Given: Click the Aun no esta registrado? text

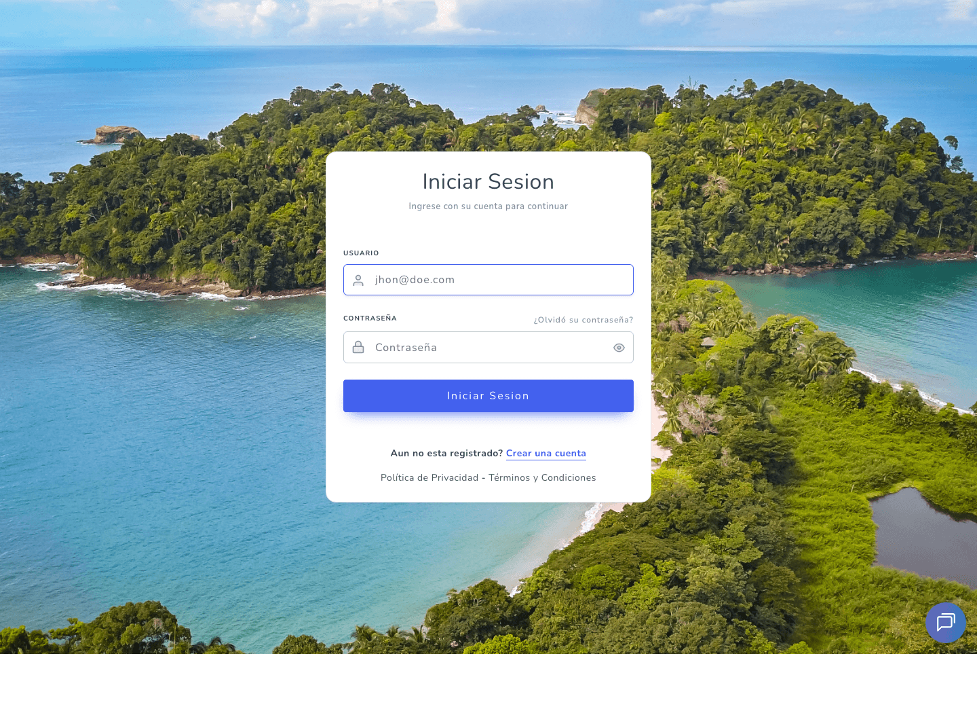Looking at the screenshot, I should (x=446, y=453).
